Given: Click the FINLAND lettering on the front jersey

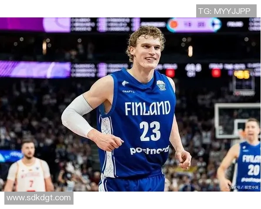Looking at the screenshot, I should click(x=147, y=108).
